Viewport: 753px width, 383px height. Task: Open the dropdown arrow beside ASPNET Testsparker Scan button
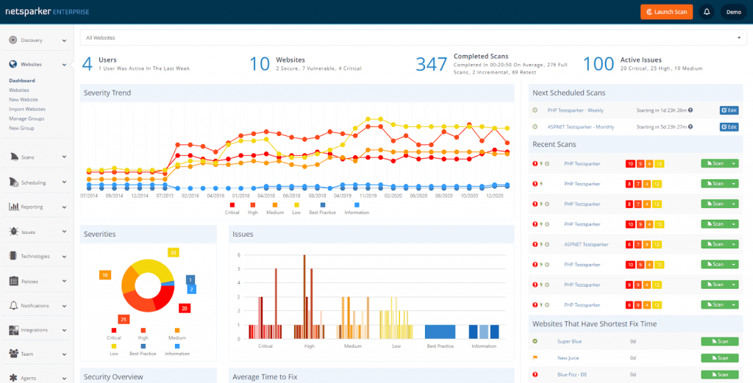tap(733, 244)
